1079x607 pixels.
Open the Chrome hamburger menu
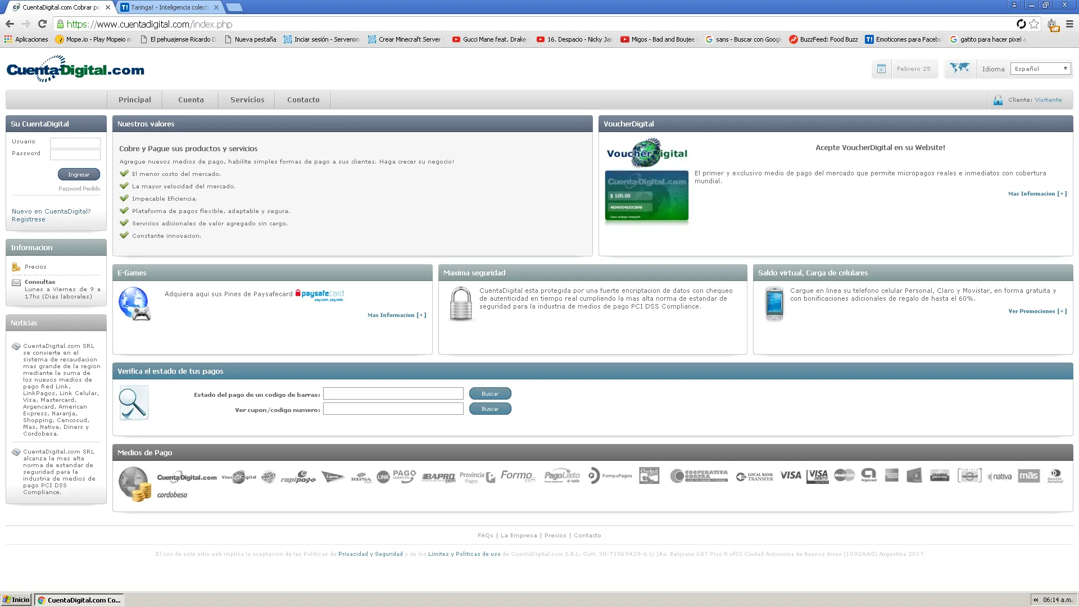[x=1069, y=24]
